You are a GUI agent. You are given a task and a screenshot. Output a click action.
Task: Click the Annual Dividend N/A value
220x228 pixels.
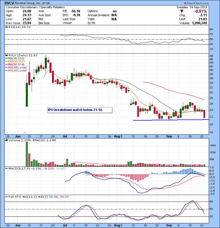114,15
